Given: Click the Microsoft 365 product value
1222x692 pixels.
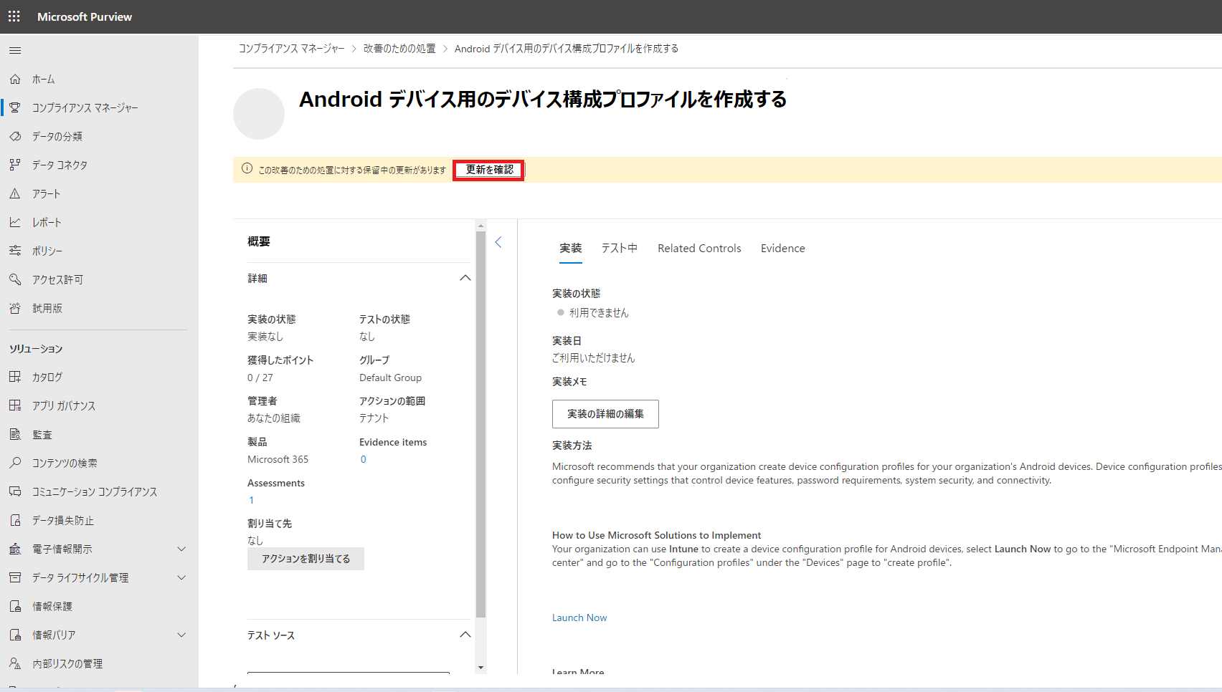Looking at the screenshot, I should click(278, 460).
